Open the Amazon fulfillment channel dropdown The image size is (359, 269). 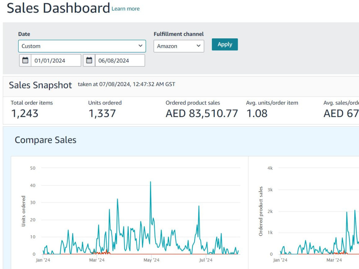(179, 46)
